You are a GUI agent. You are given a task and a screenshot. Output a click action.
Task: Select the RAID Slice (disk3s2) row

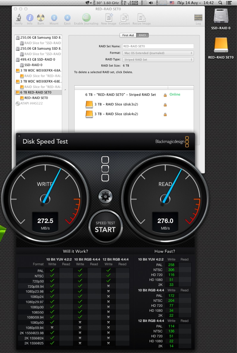pyautogui.click(x=134, y=104)
